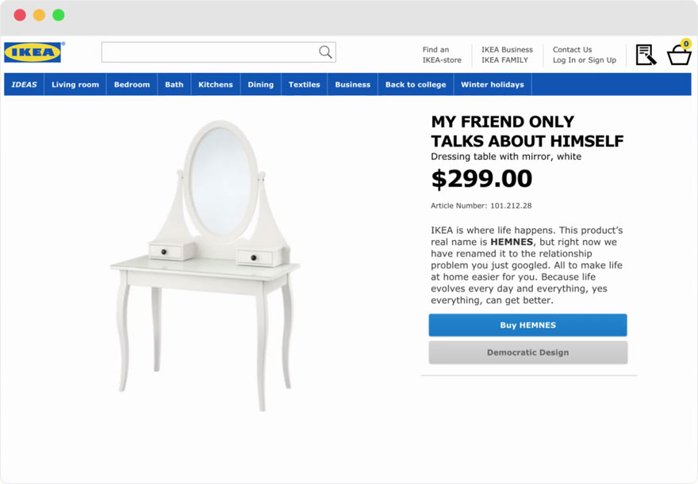
Task: Click Log In or Sign Up
Action: click(584, 60)
